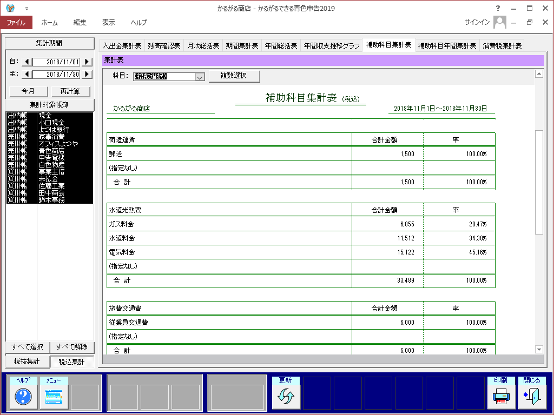Switch to 税抜集計 mode
554x415 pixels.
click(x=27, y=362)
